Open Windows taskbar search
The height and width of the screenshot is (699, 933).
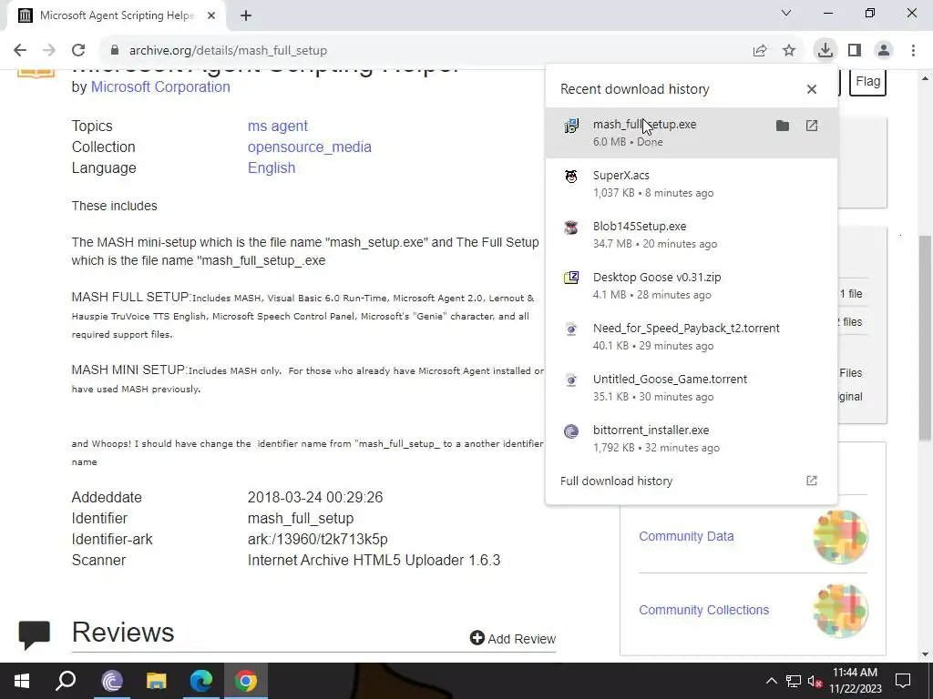(66, 681)
